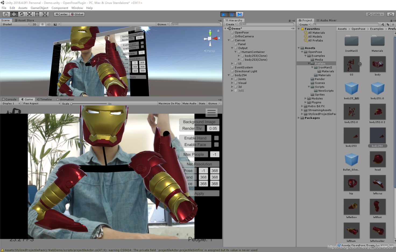Start Play mode
The height and width of the screenshot is (252, 396).
pyautogui.click(x=224, y=14)
